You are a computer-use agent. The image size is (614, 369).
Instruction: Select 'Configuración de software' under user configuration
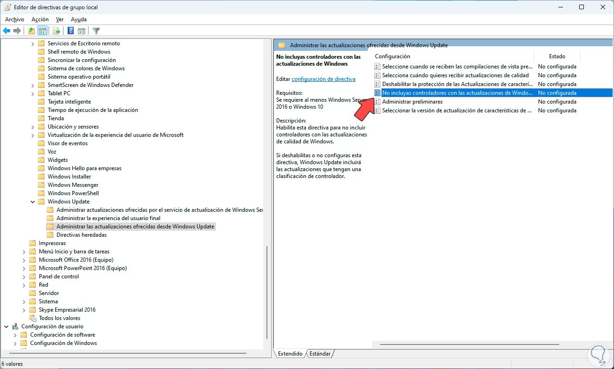tap(63, 335)
